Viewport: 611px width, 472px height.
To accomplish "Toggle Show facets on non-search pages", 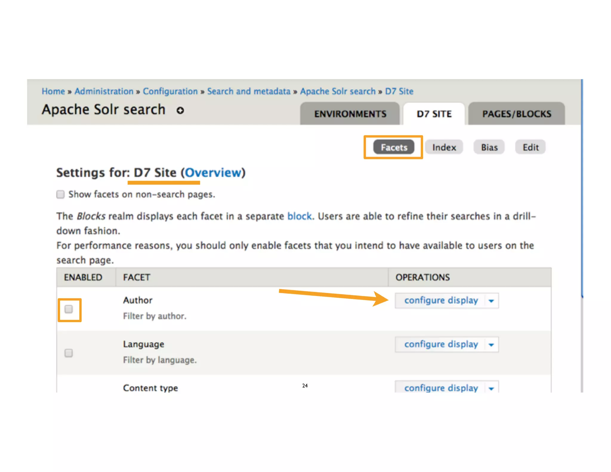I will point(61,195).
